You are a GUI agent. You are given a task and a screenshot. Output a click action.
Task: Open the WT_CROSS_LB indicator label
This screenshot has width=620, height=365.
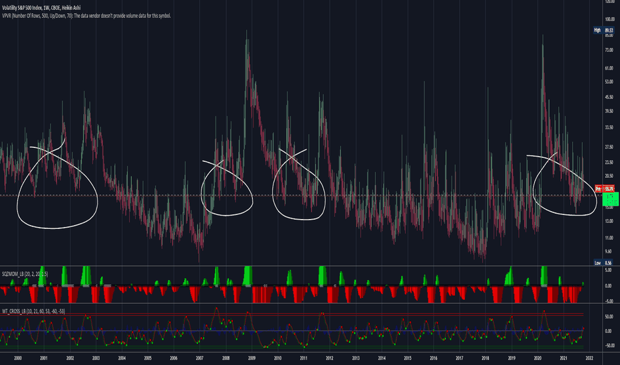tap(34, 311)
